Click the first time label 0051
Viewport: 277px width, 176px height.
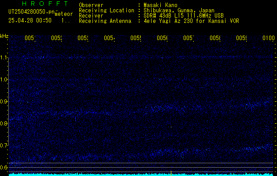click(x=30, y=38)
